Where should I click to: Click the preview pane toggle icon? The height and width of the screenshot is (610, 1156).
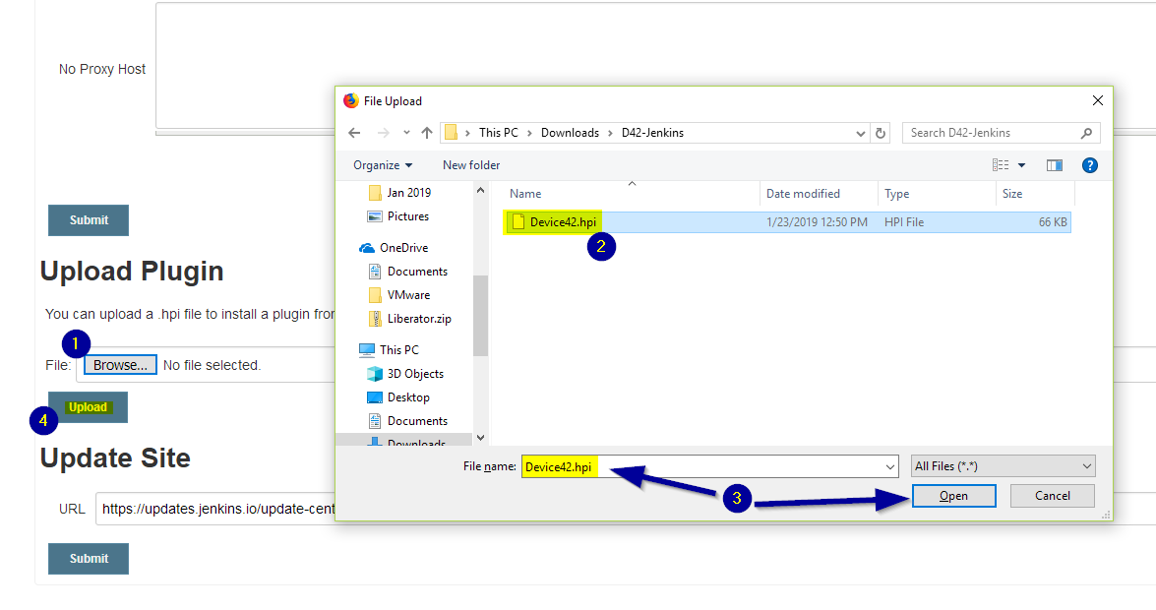tap(1054, 164)
